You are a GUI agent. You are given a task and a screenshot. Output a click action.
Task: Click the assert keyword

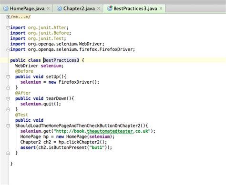(28, 147)
